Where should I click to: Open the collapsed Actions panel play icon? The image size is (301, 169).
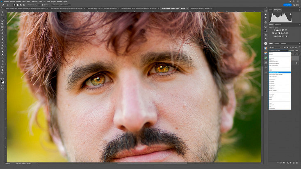click(x=266, y=14)
